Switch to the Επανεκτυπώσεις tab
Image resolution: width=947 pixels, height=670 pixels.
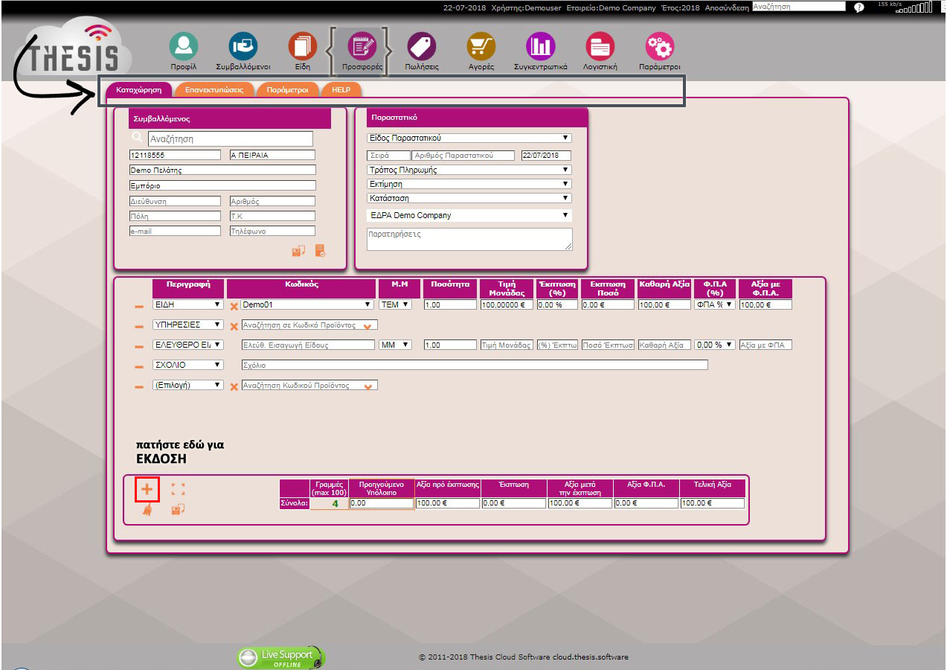coord(214,89)
